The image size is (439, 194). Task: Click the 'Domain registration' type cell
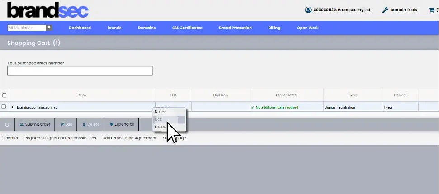point(340,107)
